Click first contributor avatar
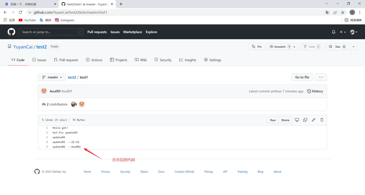 [74, 104]
